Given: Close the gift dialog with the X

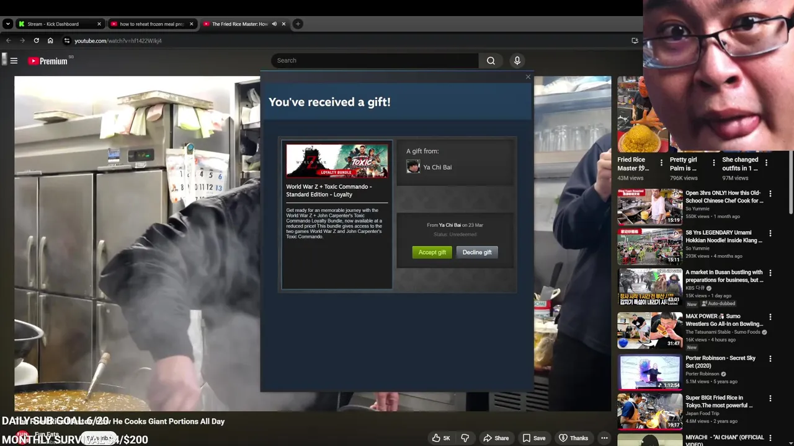Looking at the screenshot, I should pyautogui.click(x=528, y=77).
